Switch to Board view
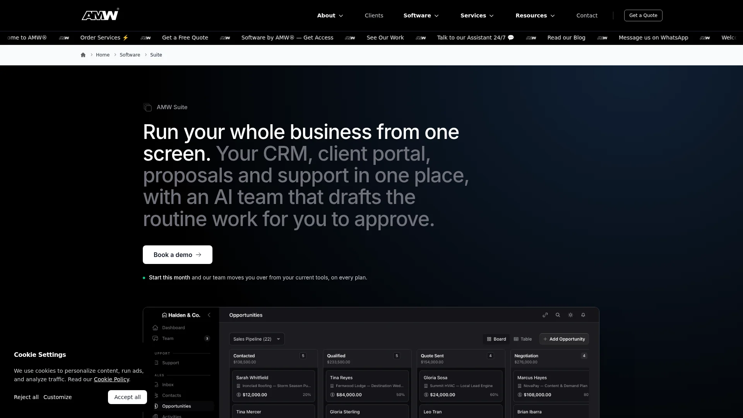 tap(496, 339)
